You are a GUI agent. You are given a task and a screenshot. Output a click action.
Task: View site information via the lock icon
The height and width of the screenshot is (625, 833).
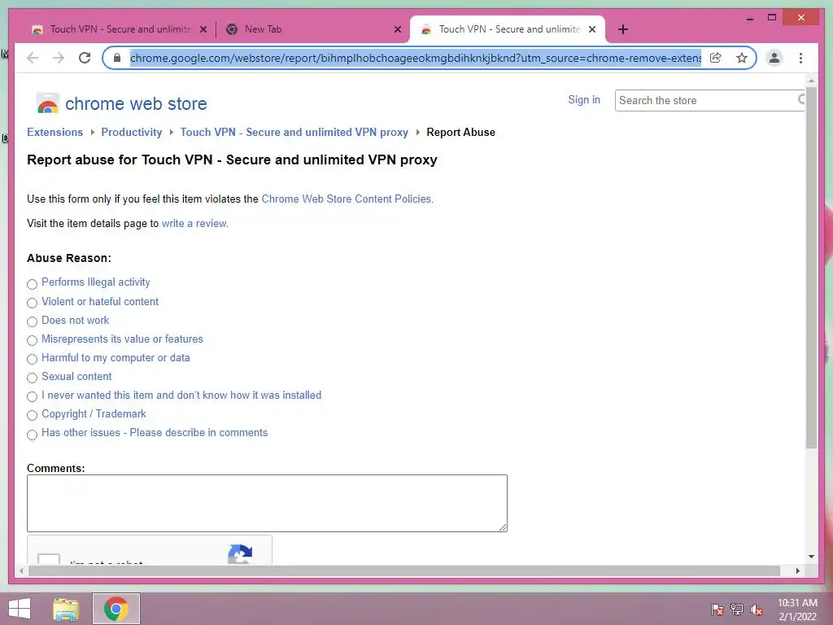[117, 58]
